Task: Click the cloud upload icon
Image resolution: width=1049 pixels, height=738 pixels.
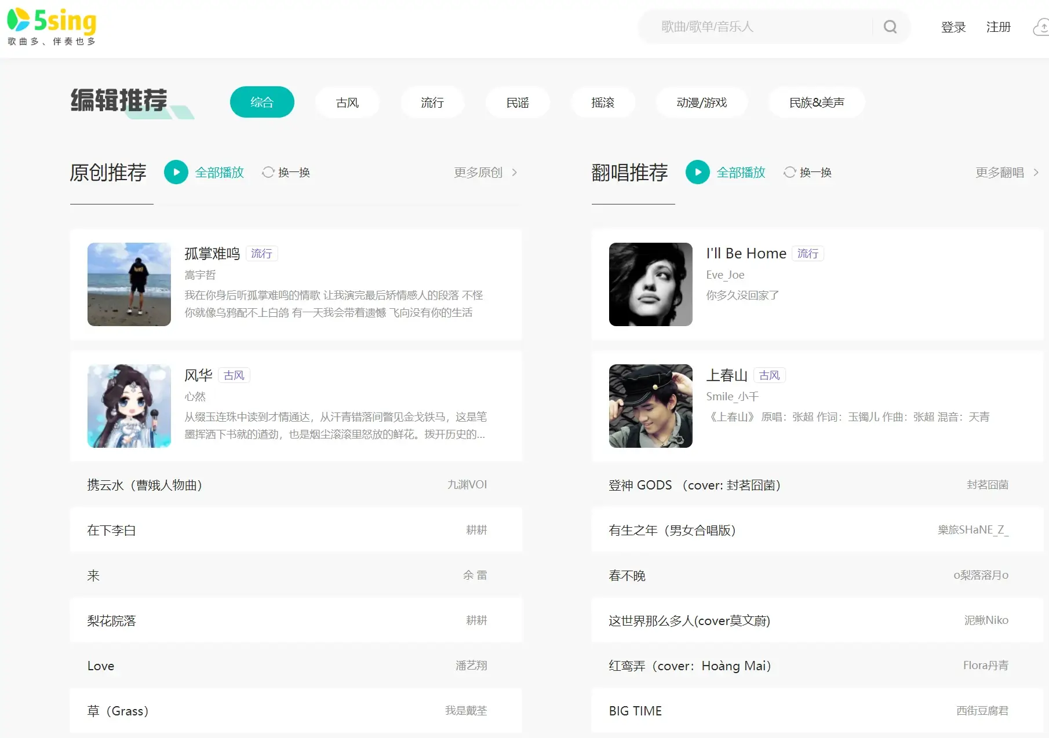Action: pos(1041,27)
